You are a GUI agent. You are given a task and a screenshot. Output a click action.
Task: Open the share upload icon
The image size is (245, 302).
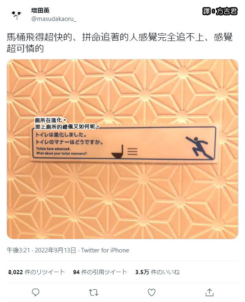[x=209, y=292]
